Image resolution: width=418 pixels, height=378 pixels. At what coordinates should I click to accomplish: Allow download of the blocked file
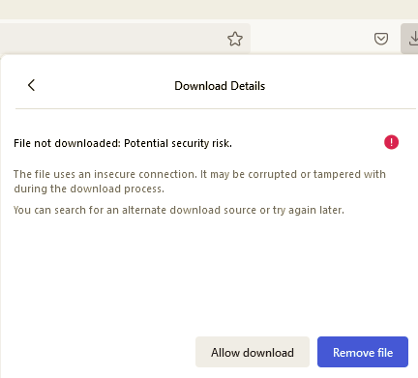(x=253, y=352)
